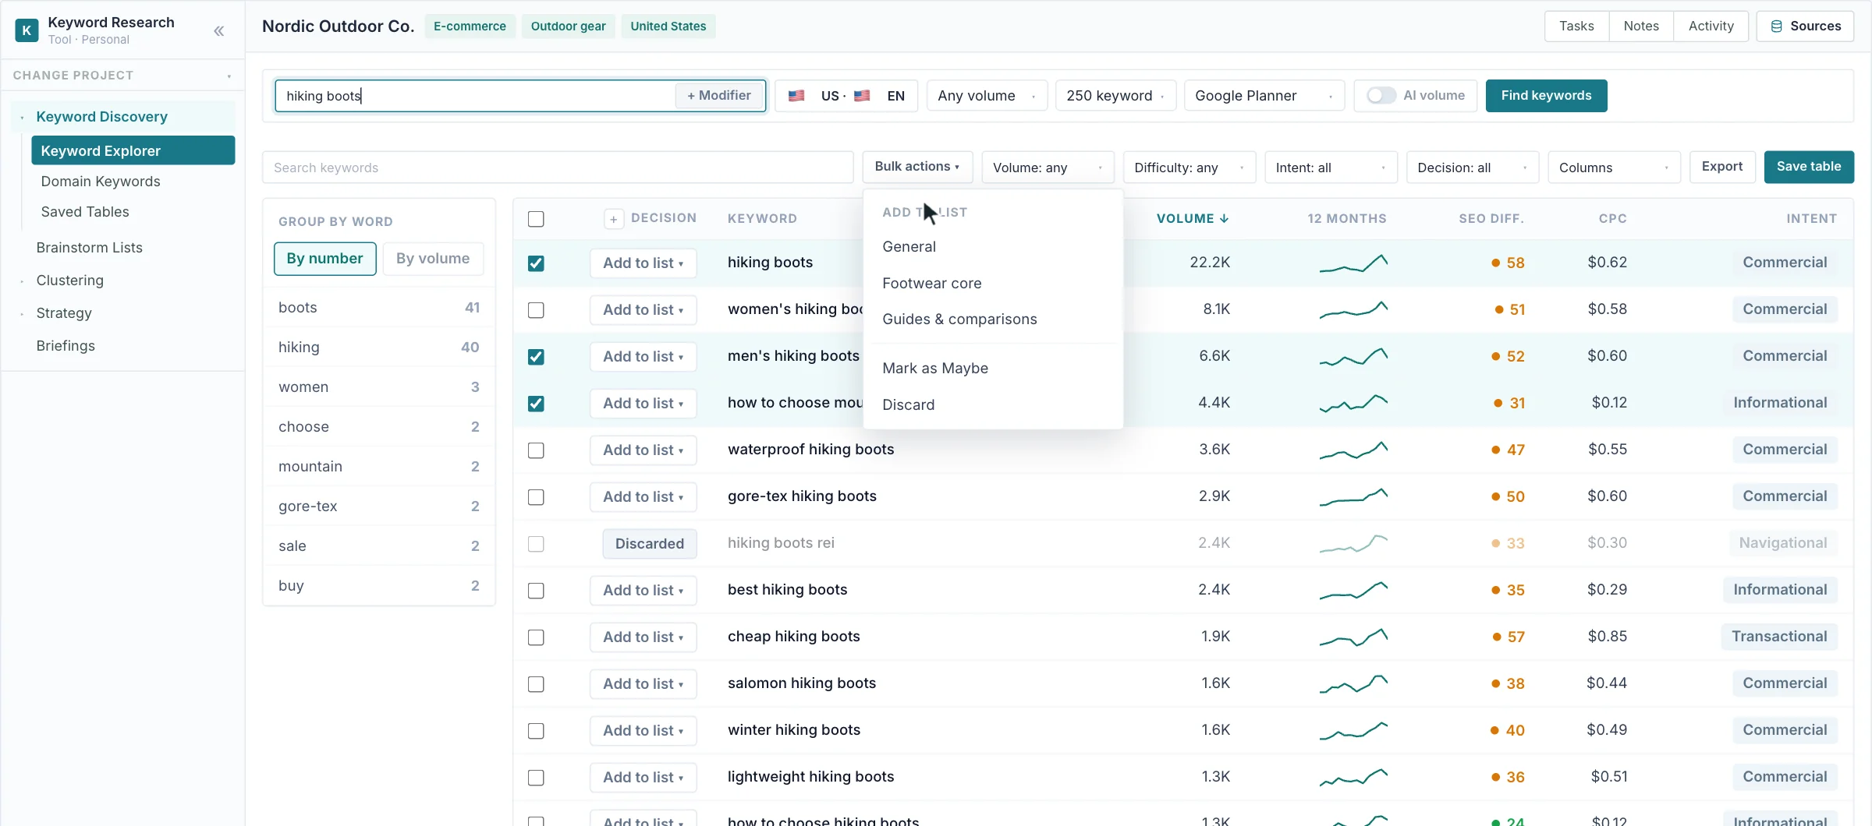This screenshot has width=1872, height=826.
Task: Click the Discarded badge for hiking boots rei
Action: pos(649,544)
